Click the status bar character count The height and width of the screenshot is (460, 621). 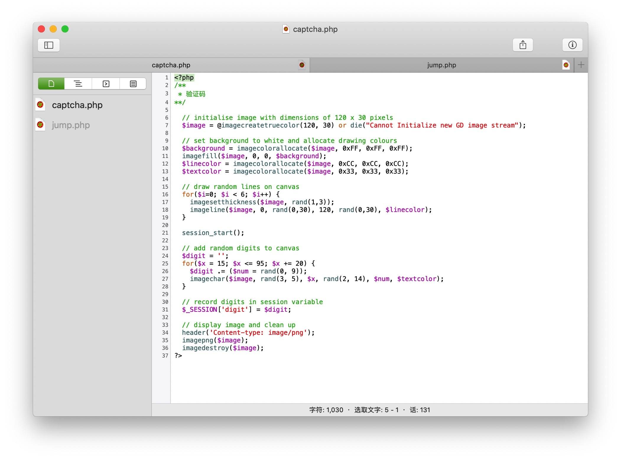click(326, 410)
